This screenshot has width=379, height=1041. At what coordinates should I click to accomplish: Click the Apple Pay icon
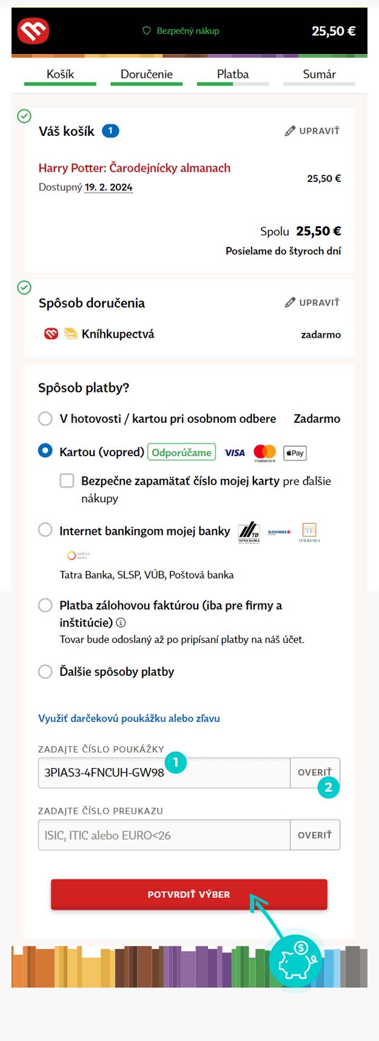[295, 453]
